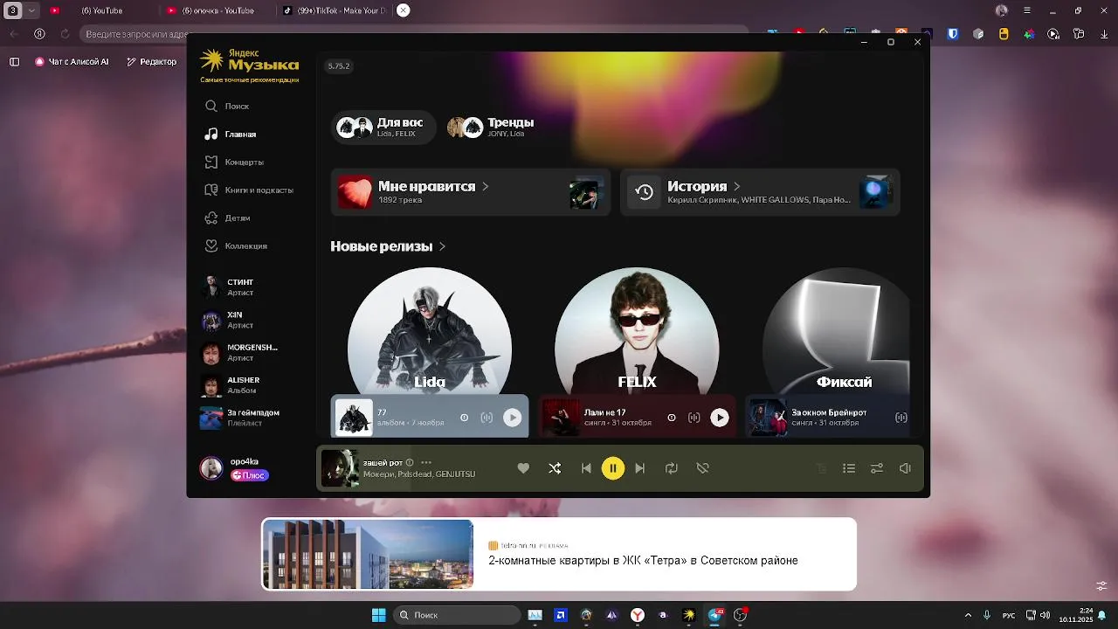Click the taskbar Поиск search box
The height and width of the screenshot is (629, 1118).
(x=458, y=615)
